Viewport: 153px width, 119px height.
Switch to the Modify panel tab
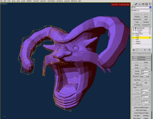coord(136,4)
